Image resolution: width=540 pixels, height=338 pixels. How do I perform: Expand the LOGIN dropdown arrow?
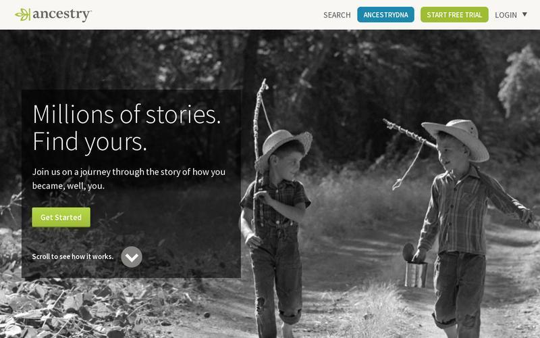524,14
